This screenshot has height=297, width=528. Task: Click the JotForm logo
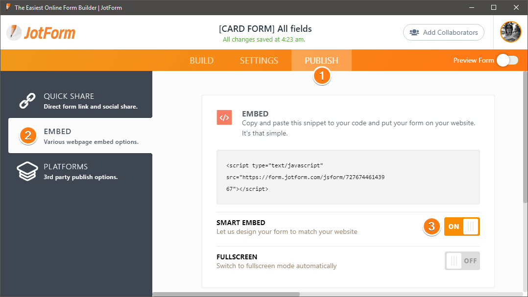tap(41, 33)
